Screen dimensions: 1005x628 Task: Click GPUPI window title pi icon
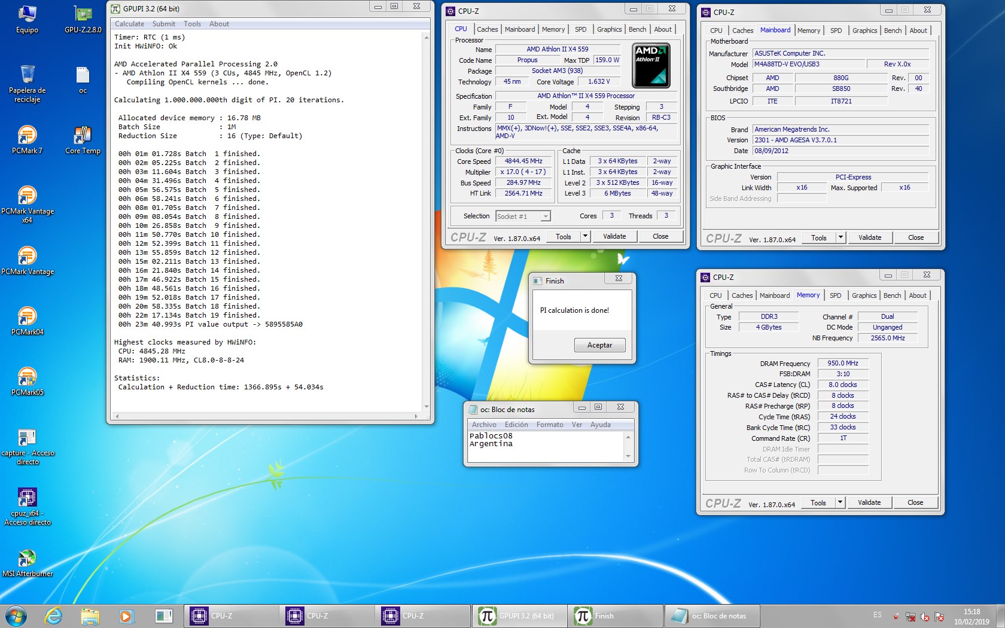tap(115, 8)
